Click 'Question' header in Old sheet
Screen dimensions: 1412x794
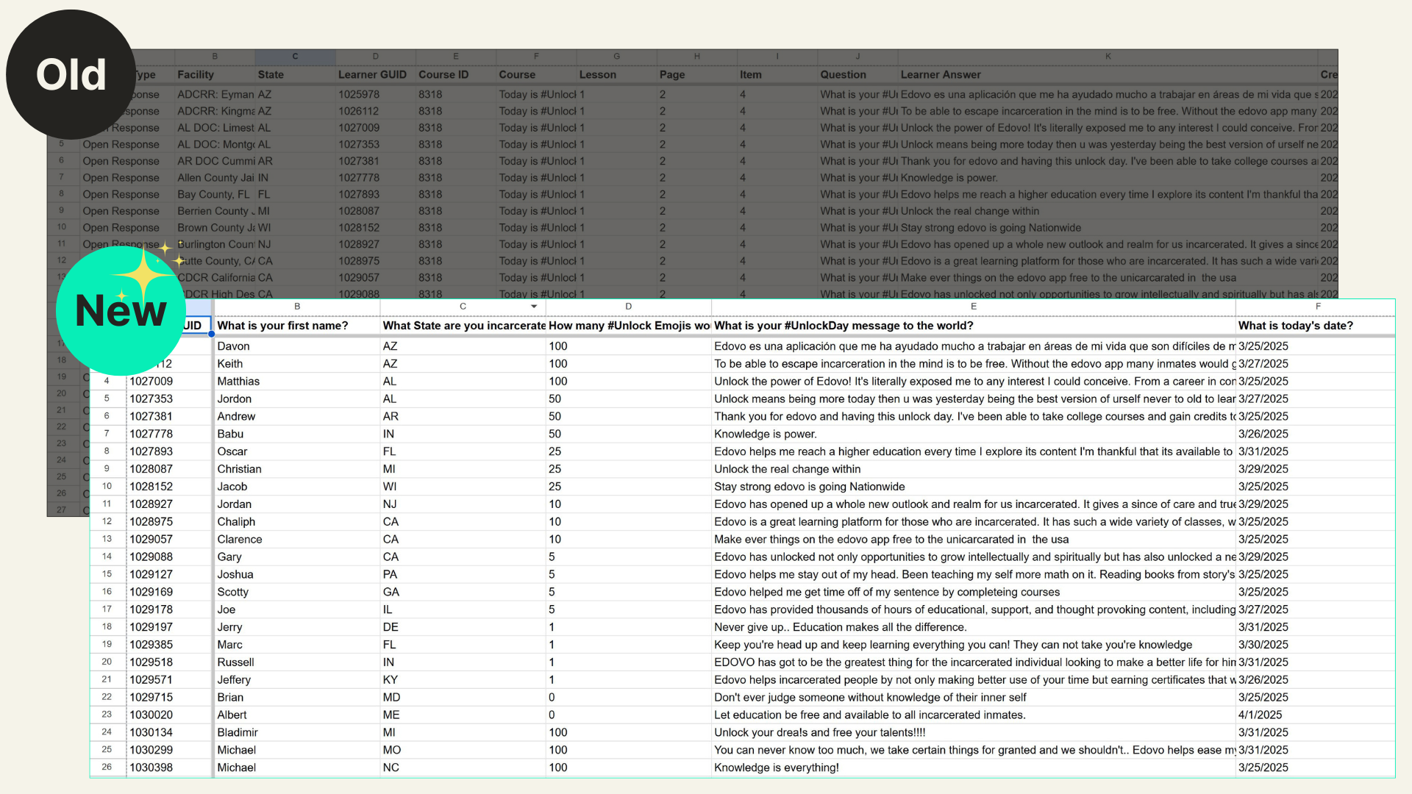(x=857, y=75)
